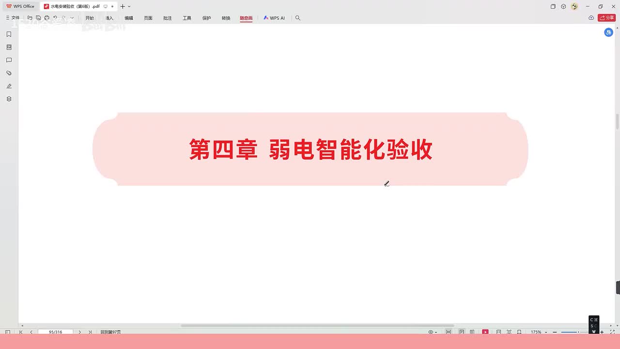This screenshot has height=349, width=620.
Task: Expand the new tab dropdown arrow
Action: coord(129,6)
